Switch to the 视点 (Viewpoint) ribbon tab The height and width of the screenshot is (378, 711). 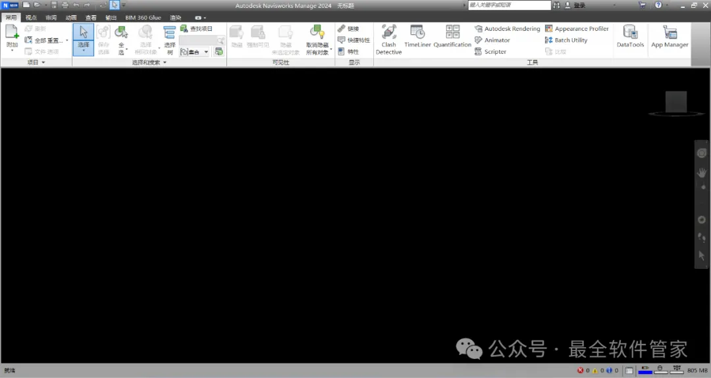point(31,18)
